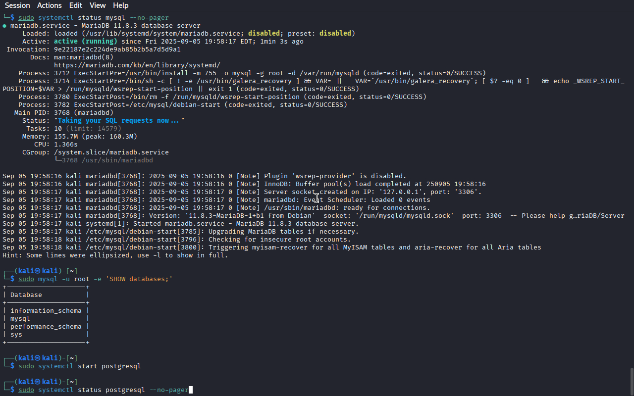Viewport: 634px width, 396px height.
Task: Click the log line about Plugin 'wsrep-provider' disabled
Action: (x=205, y=176)
